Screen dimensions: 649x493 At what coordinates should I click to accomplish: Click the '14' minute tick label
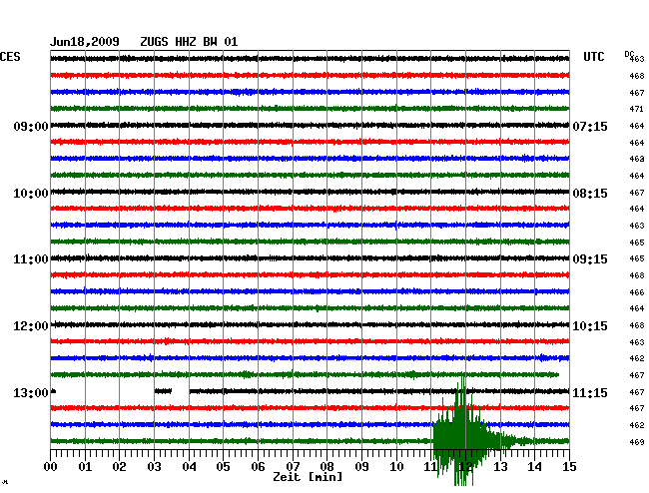(535, 466)
